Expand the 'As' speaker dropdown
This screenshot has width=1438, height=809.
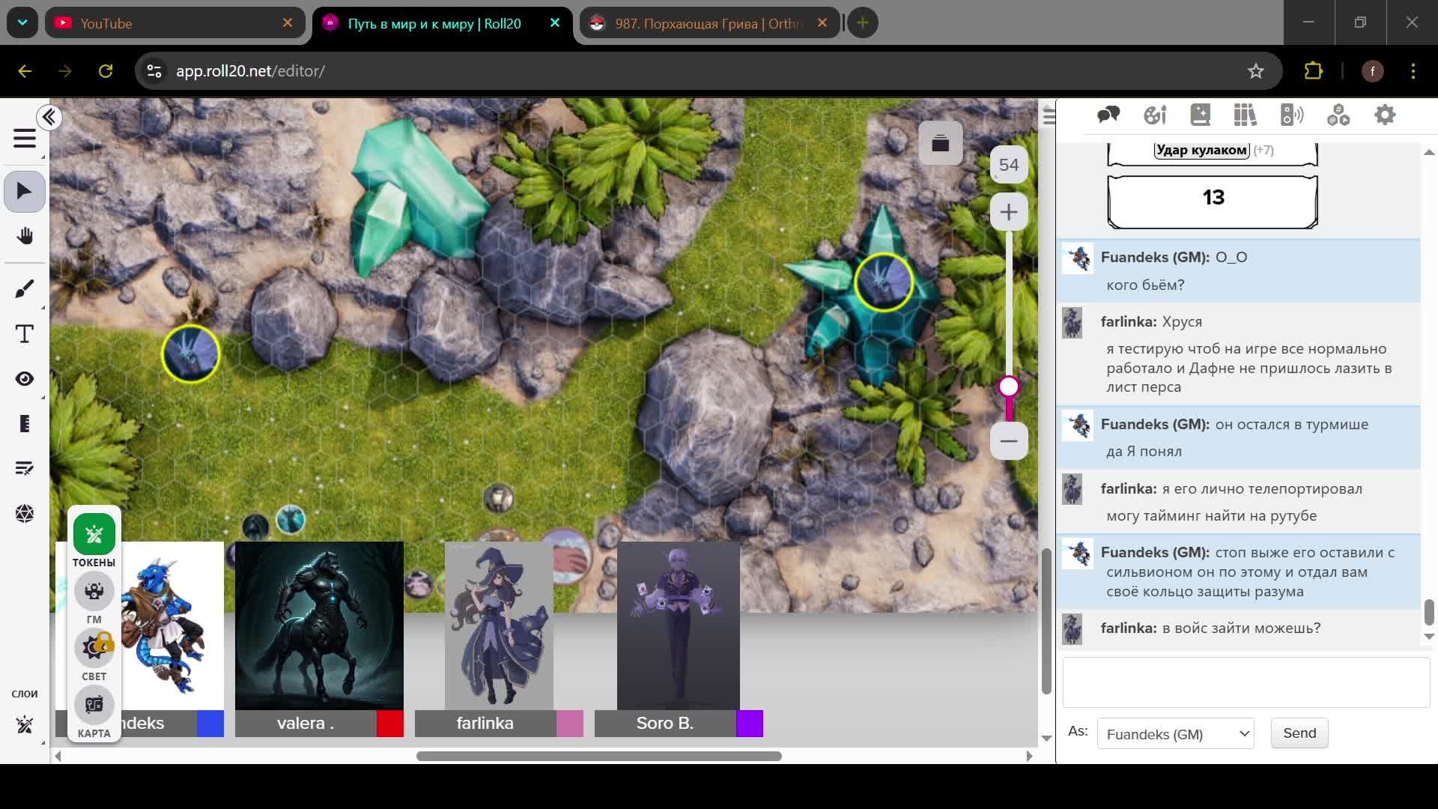coord(1175,734)
